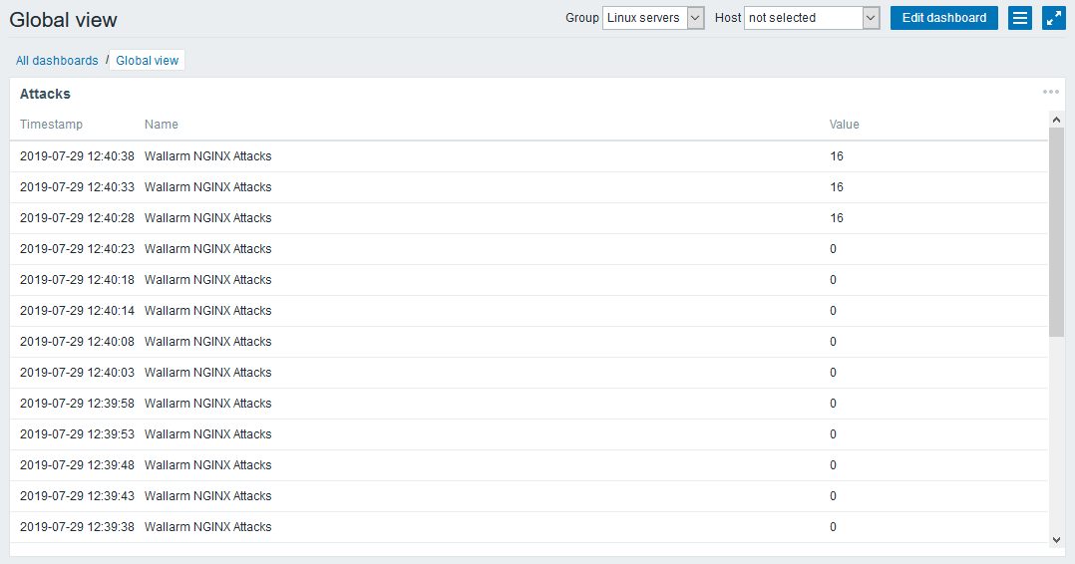
Task: Click the Timestamp column header
Action: coord(51,125)
